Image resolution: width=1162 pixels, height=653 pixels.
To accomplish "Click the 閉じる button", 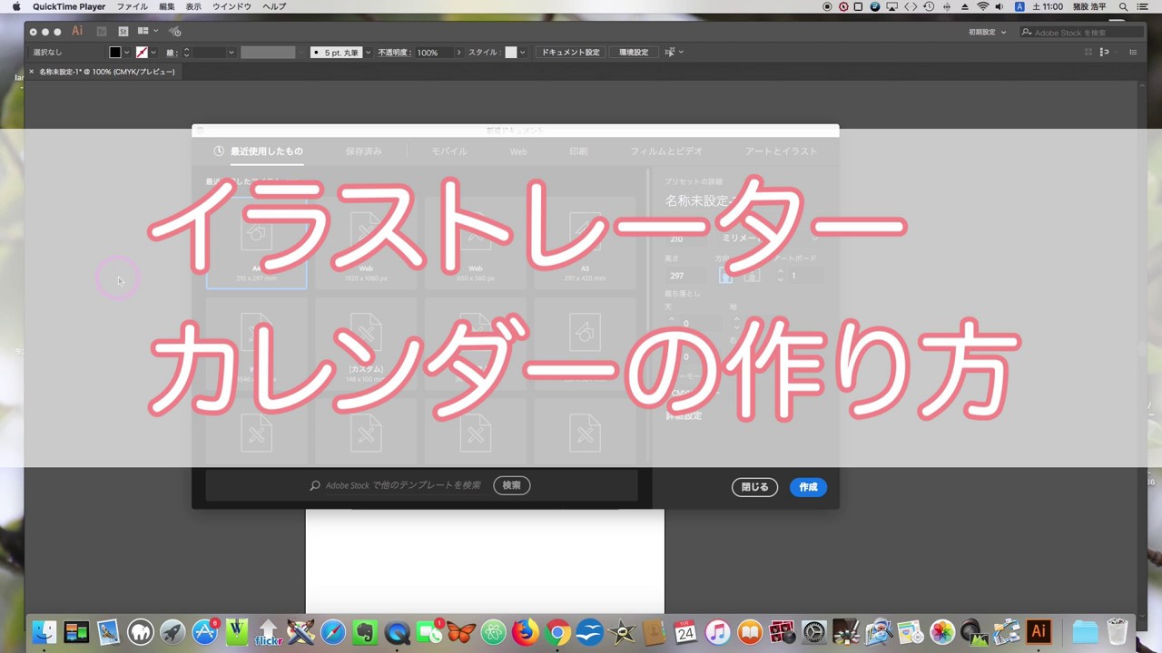I will [754, 487].
